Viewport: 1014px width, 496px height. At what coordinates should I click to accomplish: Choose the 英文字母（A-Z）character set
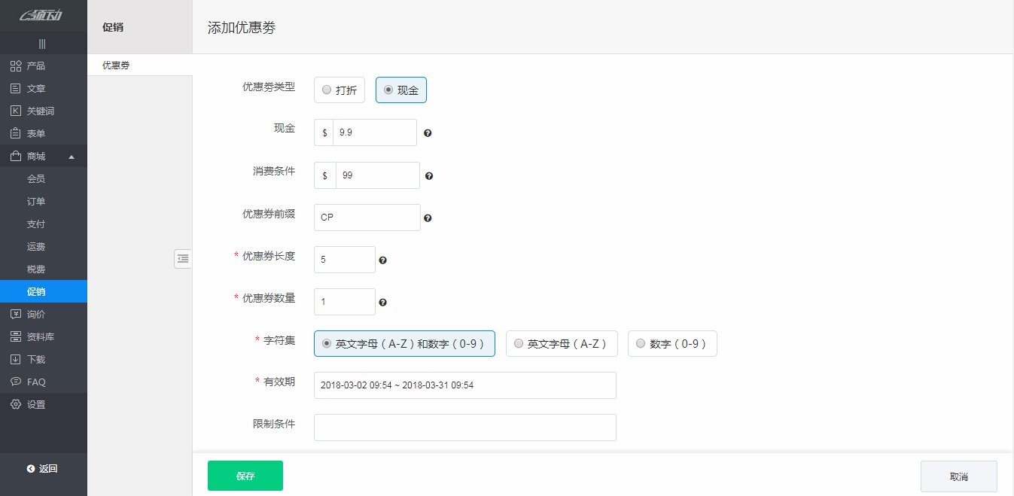[x=562, y=343]
